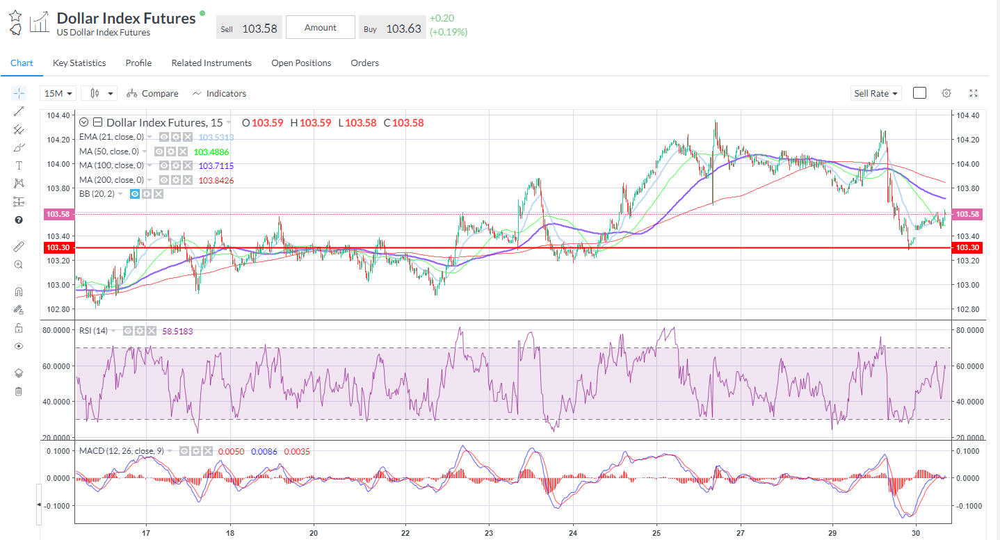Screen dimensions: 1000x540
Task: Select the crosshair cursor tool
Action: 19,93
